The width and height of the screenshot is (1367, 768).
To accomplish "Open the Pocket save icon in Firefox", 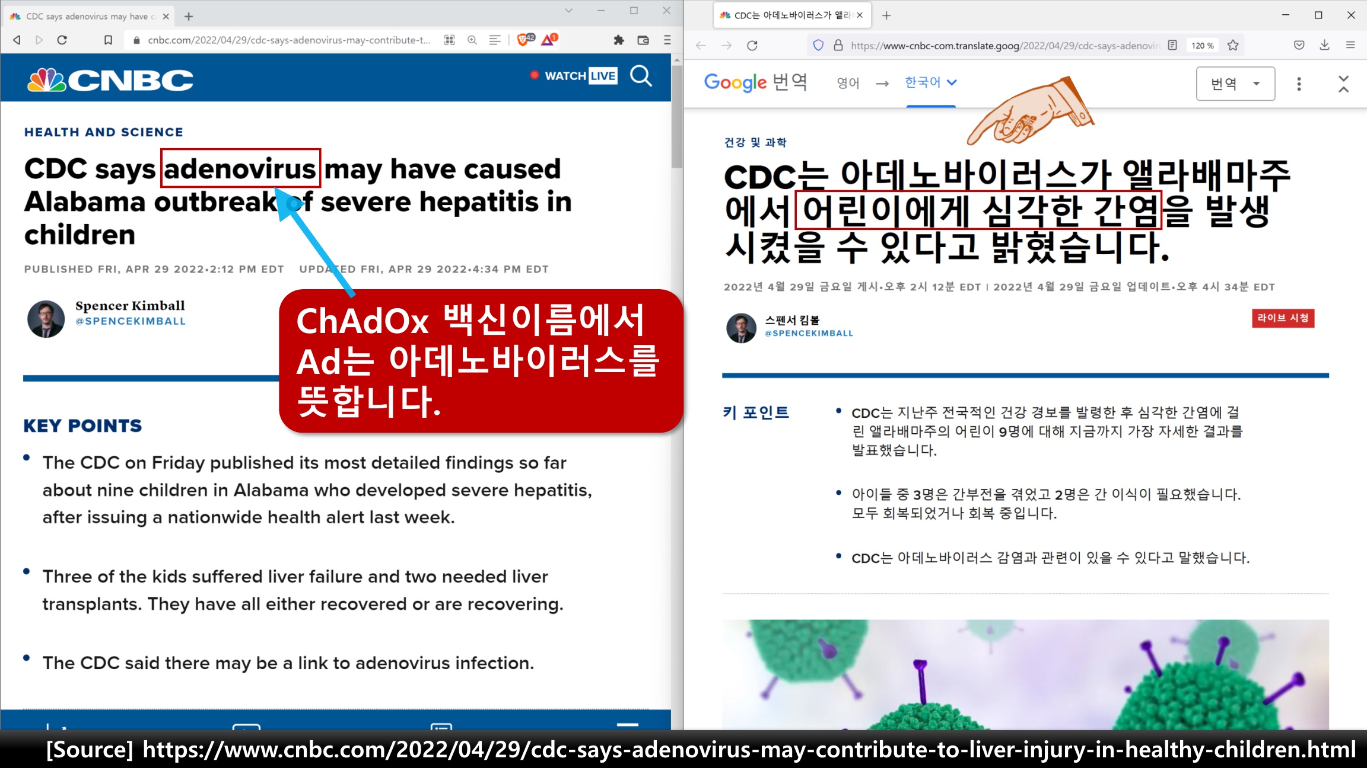I will (x=1299, y=45).
